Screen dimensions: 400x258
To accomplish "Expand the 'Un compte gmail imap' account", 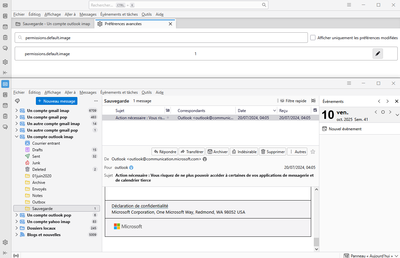I will (16, 111).
